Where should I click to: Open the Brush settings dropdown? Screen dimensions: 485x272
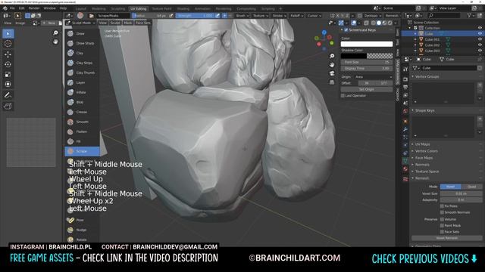[242, 16]
